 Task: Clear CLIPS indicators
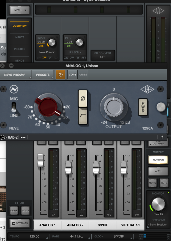(x=14, y=210)
